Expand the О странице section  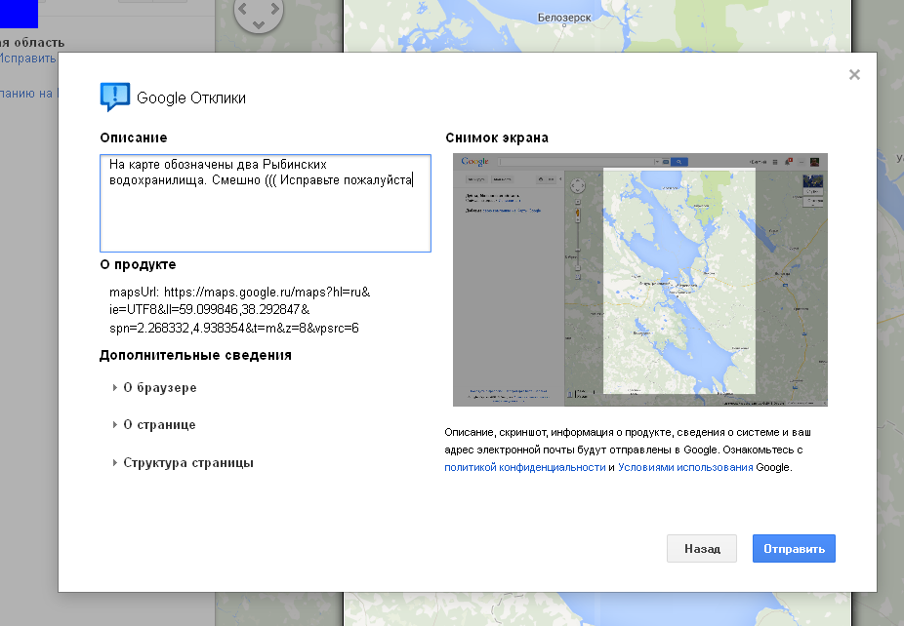point(158,425)
